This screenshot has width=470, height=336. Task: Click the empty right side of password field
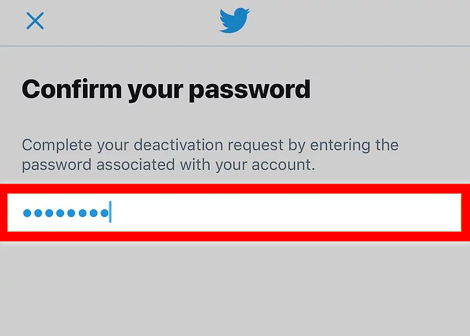pos(324,212)
